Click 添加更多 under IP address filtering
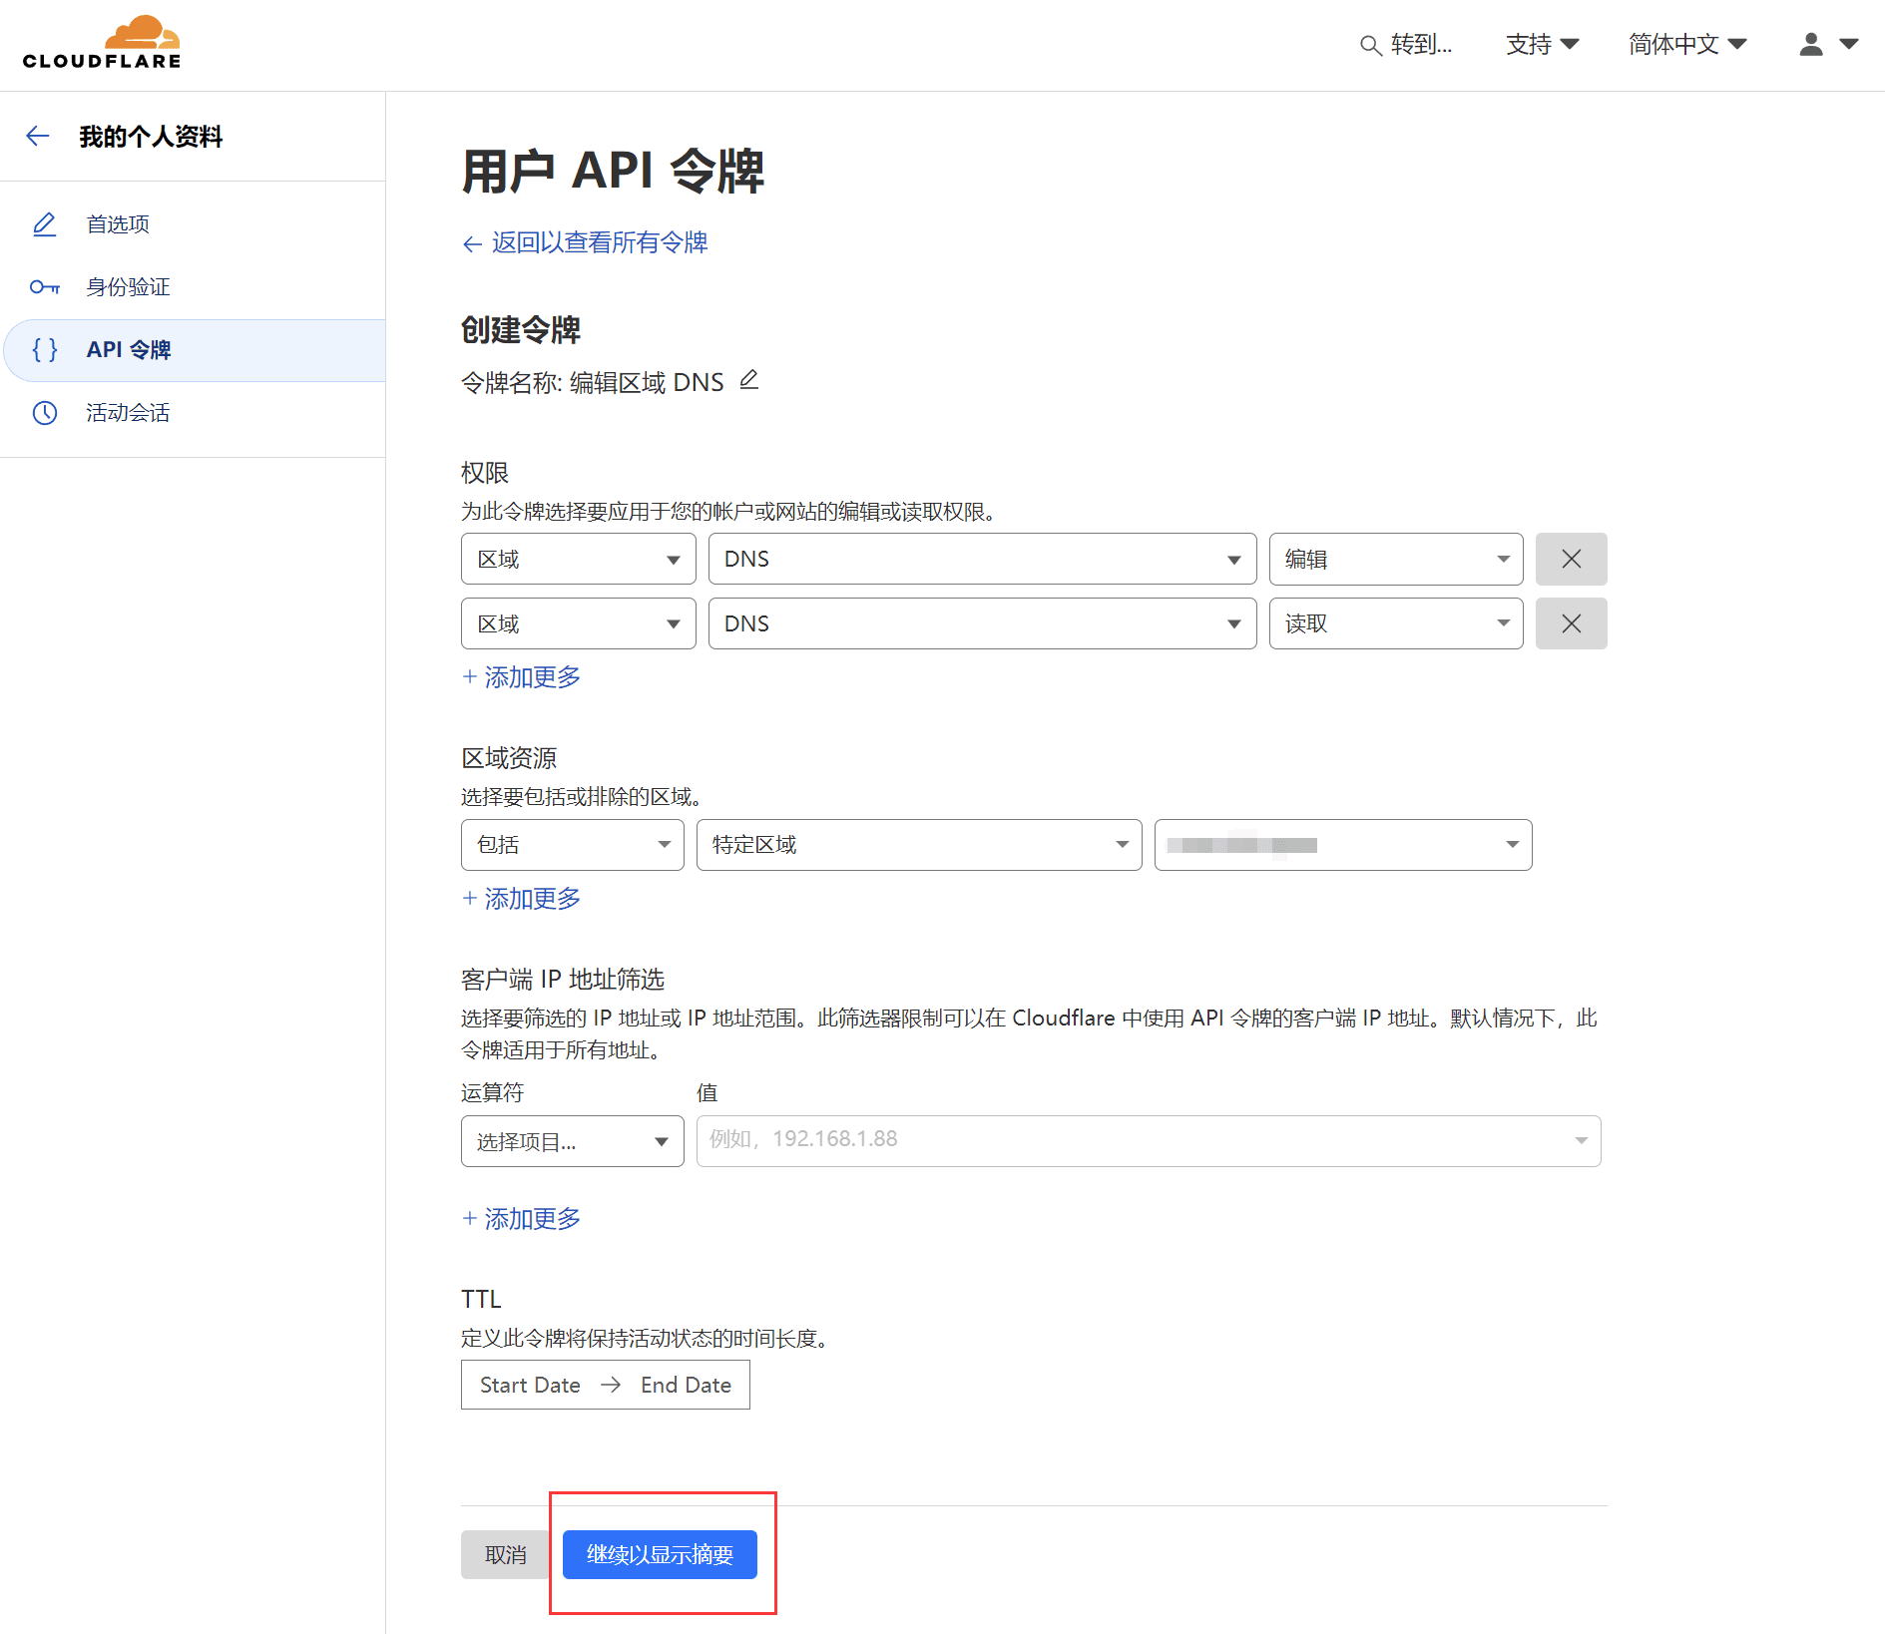The height and width of the screenshot is (1634, 1885). pos(521,1219)
